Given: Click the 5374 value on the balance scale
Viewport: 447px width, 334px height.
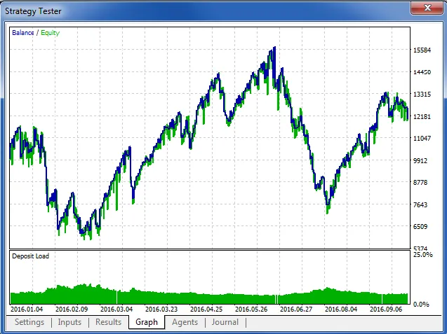Looking at the screenshot, I should point(422,249).
